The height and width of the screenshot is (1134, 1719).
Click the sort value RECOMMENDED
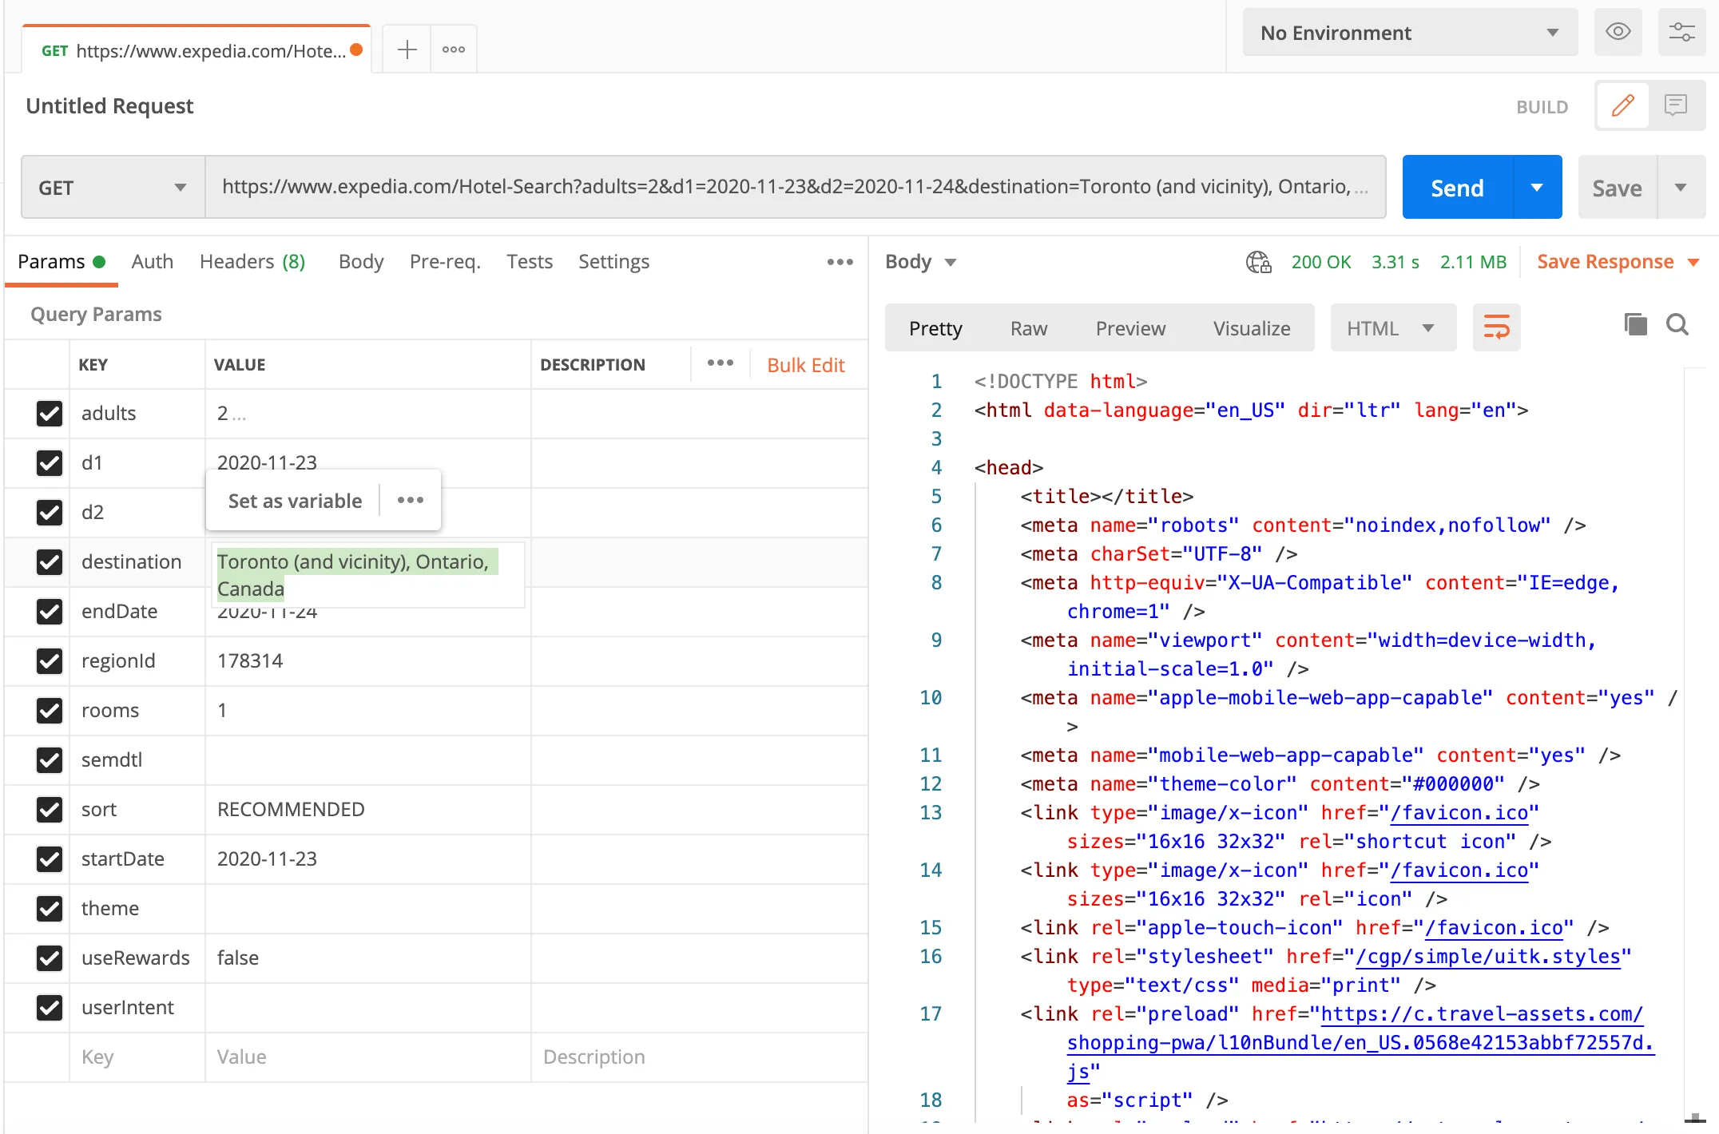pos(291,809)
